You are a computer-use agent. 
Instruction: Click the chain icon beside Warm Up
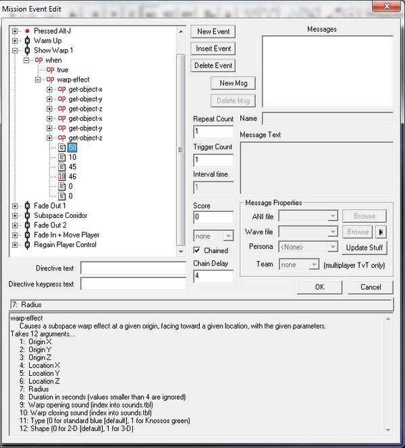tap(27, 40)
